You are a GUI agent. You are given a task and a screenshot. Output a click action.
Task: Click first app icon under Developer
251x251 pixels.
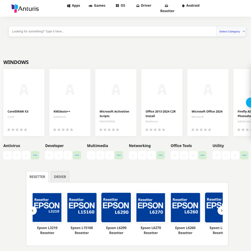[49, 155]
